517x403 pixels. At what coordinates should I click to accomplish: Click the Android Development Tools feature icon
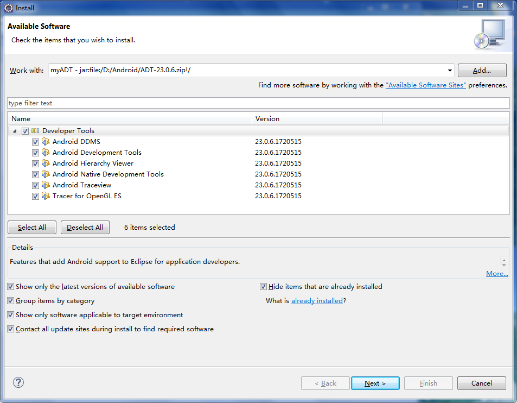[46, 153]
